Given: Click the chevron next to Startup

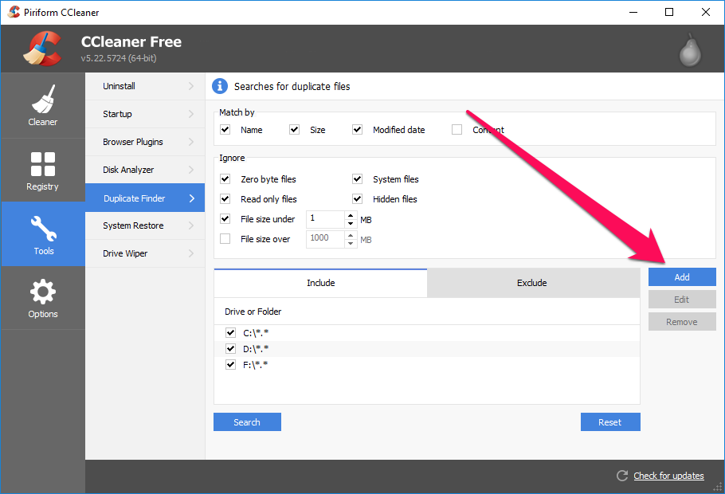Looking at the screenshot, I should point(191,114).
